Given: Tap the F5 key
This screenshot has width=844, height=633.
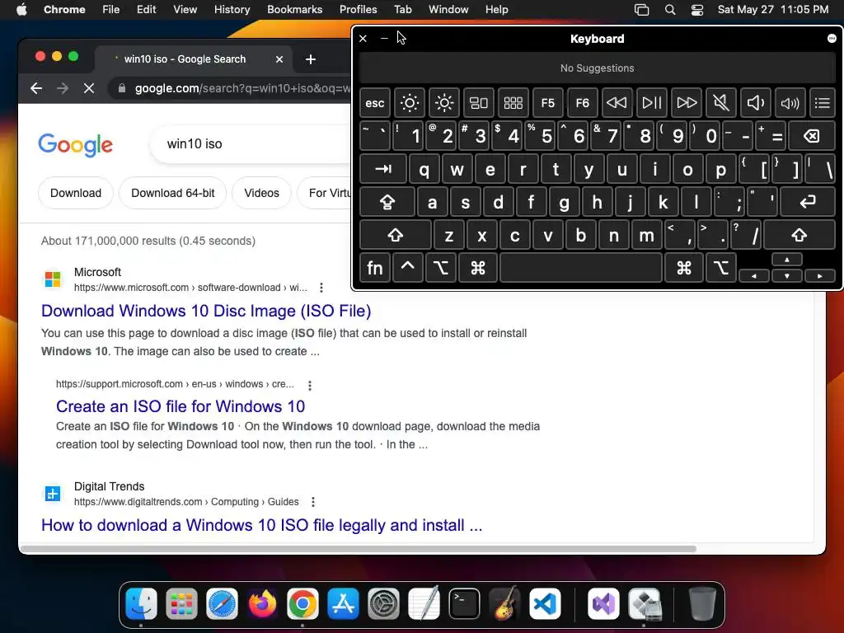Looking at the screenshot, I should coord(548,103).
